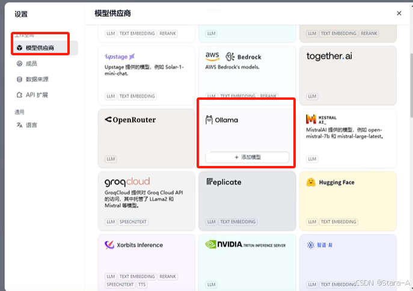
Task: Select the Upstage provider logo
Action: [x=120, y=57]
